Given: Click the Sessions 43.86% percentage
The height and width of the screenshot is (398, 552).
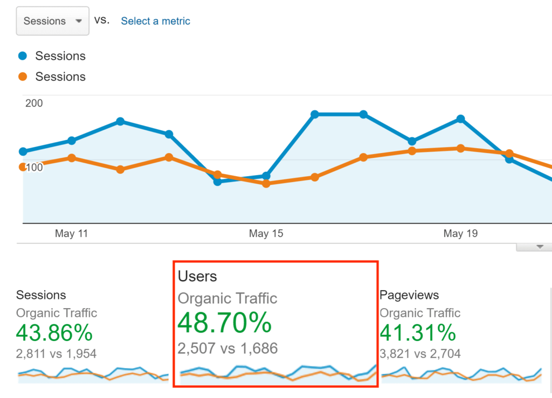Looking at the screenshot, I should (x=54, y=333).
